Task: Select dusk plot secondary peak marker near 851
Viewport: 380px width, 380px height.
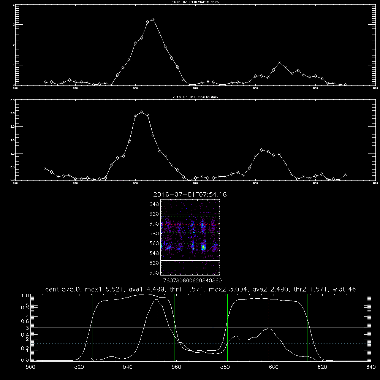Action: coord(261,150)
